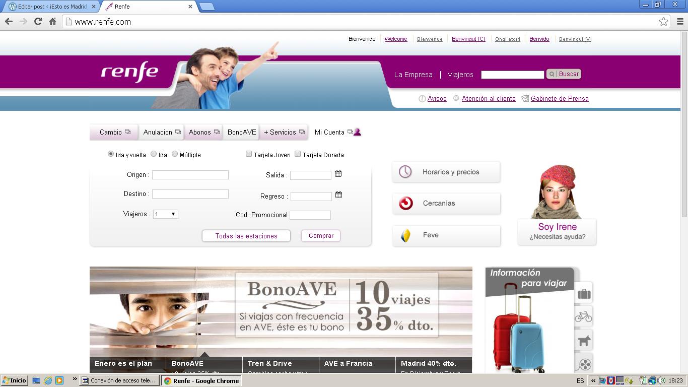
Task: Select the film reel info icon
Action: tap(583, 364)
